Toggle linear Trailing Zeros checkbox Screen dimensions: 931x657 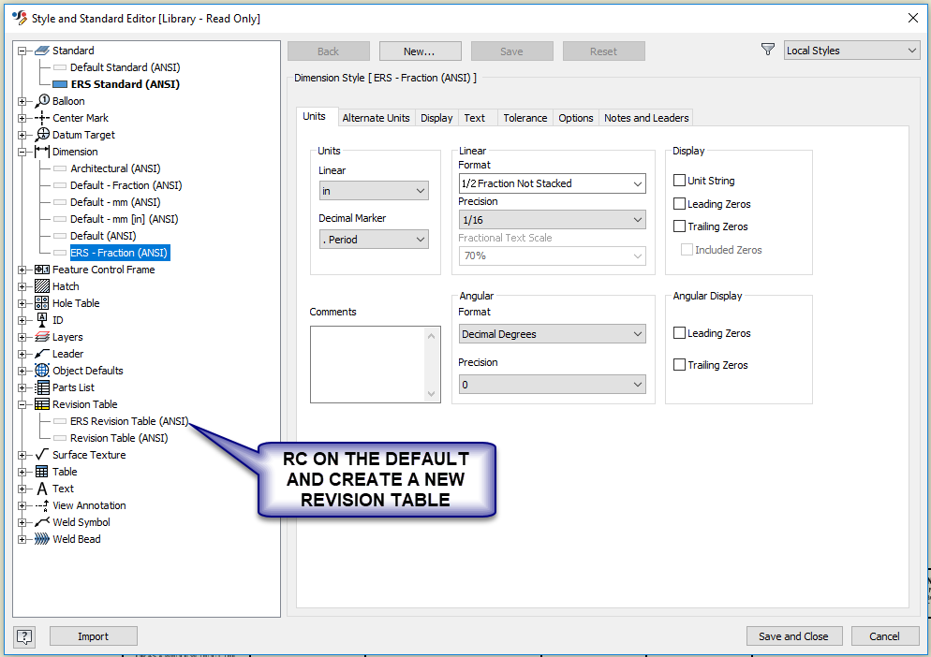pos(680,226)
